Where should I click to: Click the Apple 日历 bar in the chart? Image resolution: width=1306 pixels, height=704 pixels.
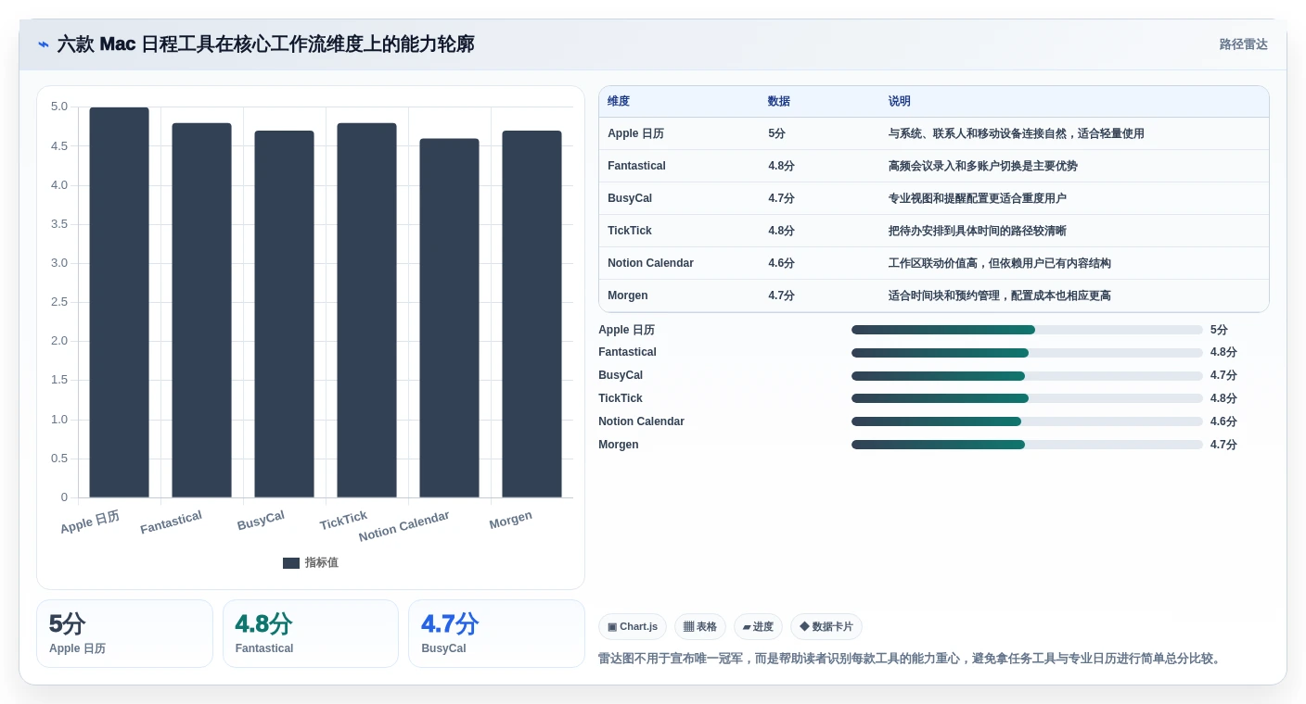point(119,303)
